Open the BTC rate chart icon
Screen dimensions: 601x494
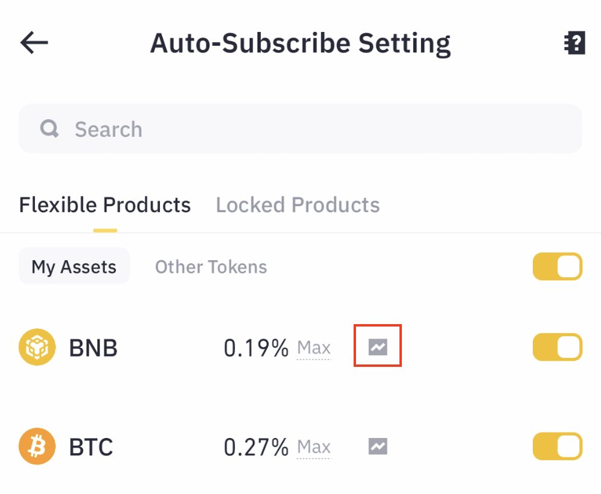(378, 446)
